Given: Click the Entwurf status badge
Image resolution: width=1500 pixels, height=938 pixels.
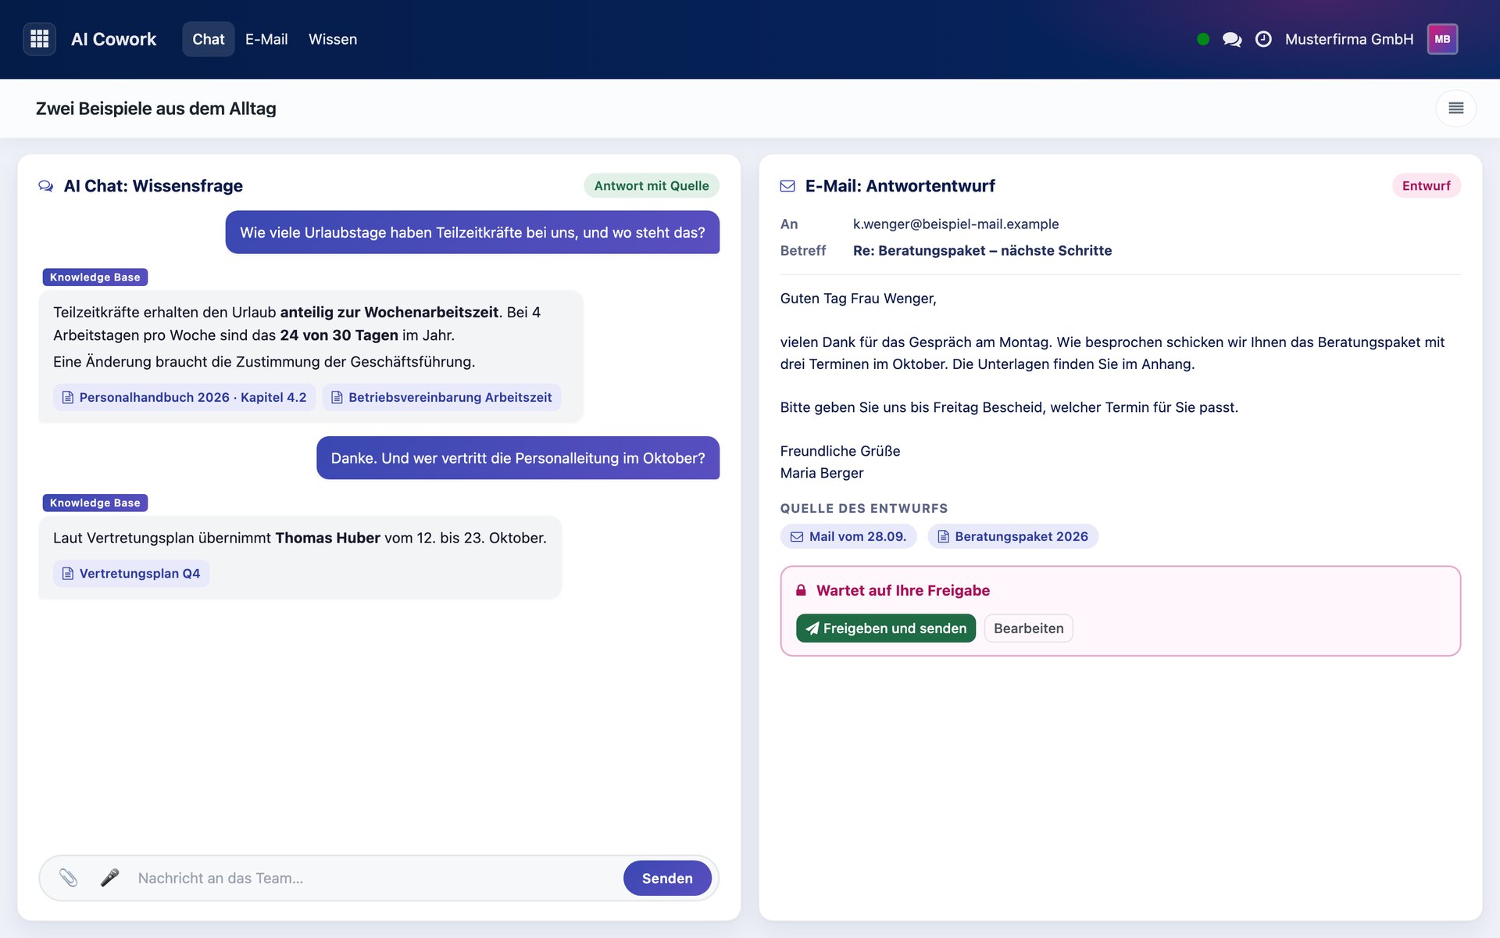Looking at the screenshot, I should tap(1426, 186).
